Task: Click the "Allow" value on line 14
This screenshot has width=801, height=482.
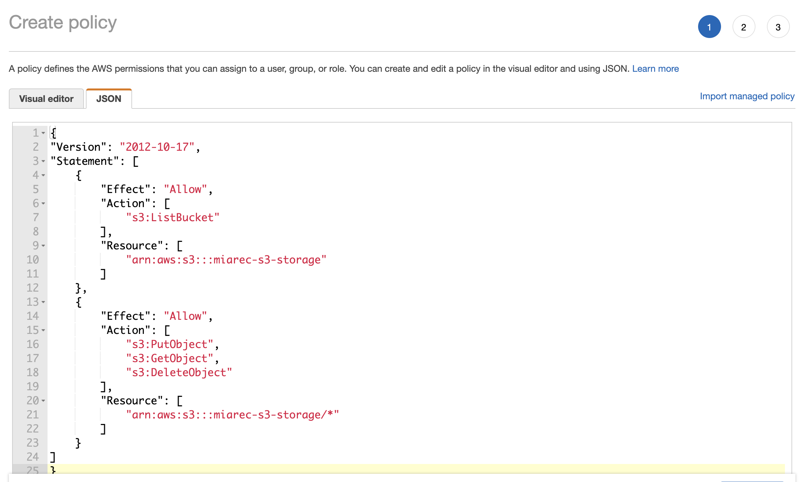Action: (x=185, y=316)
